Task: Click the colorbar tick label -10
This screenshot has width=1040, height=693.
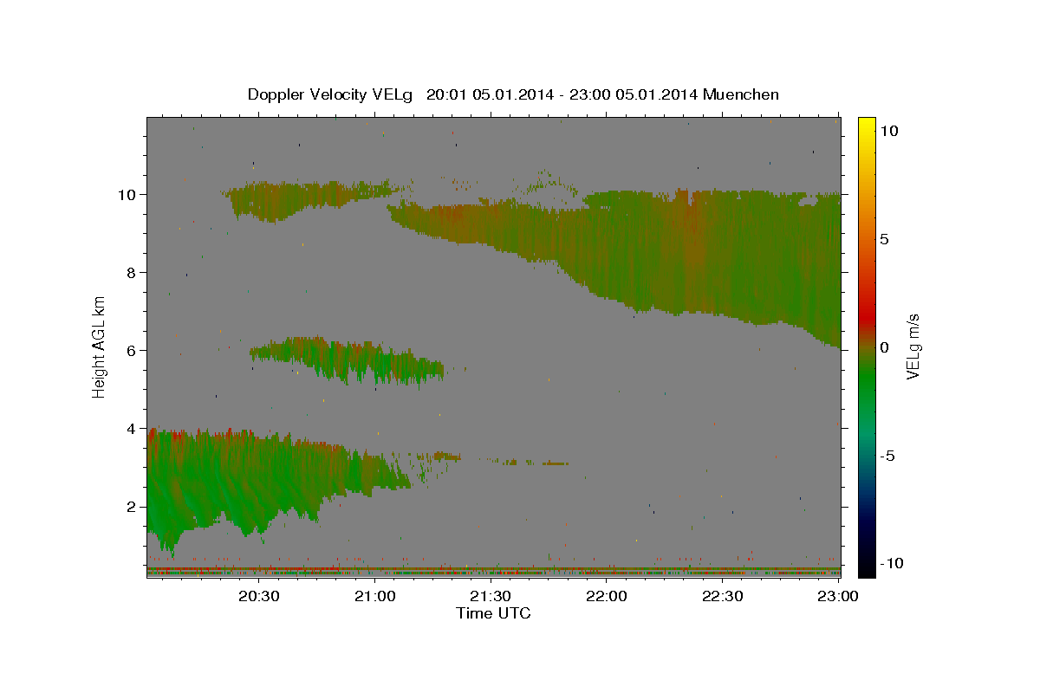Action: coord(893,563)
